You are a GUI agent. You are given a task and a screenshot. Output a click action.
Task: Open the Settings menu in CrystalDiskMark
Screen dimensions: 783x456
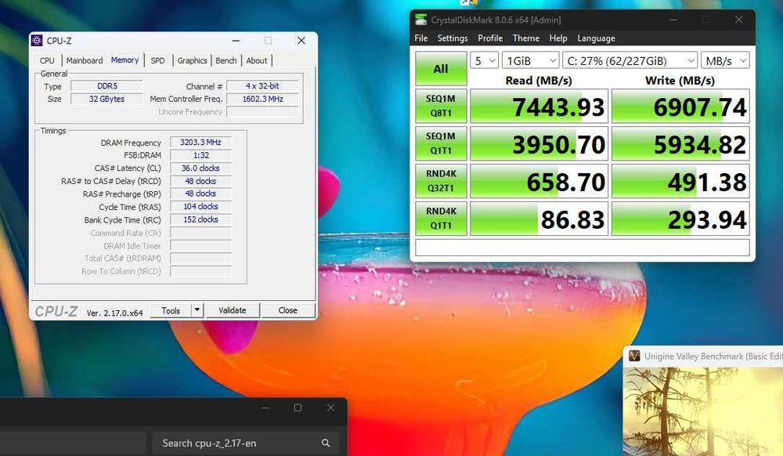pyautogui.click(x=453, y=38)
